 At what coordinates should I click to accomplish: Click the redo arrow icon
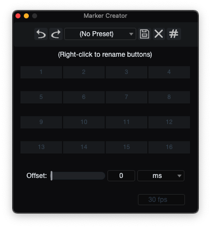coord(56,34)
